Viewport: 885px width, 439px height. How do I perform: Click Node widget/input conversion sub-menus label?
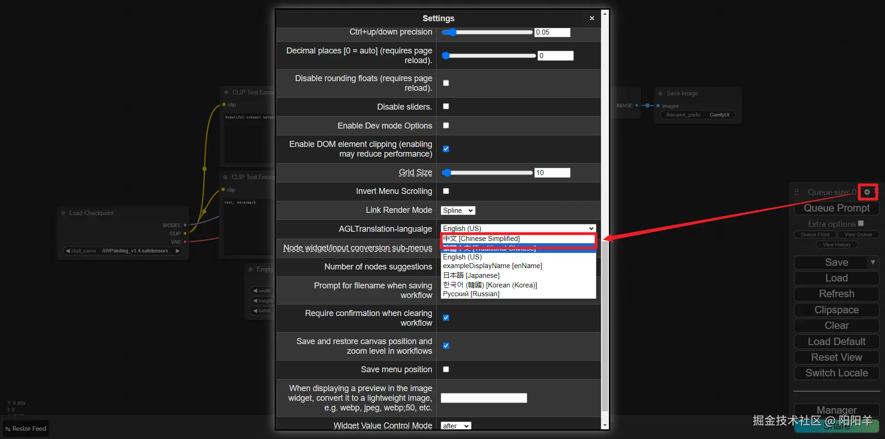point(358,248)
